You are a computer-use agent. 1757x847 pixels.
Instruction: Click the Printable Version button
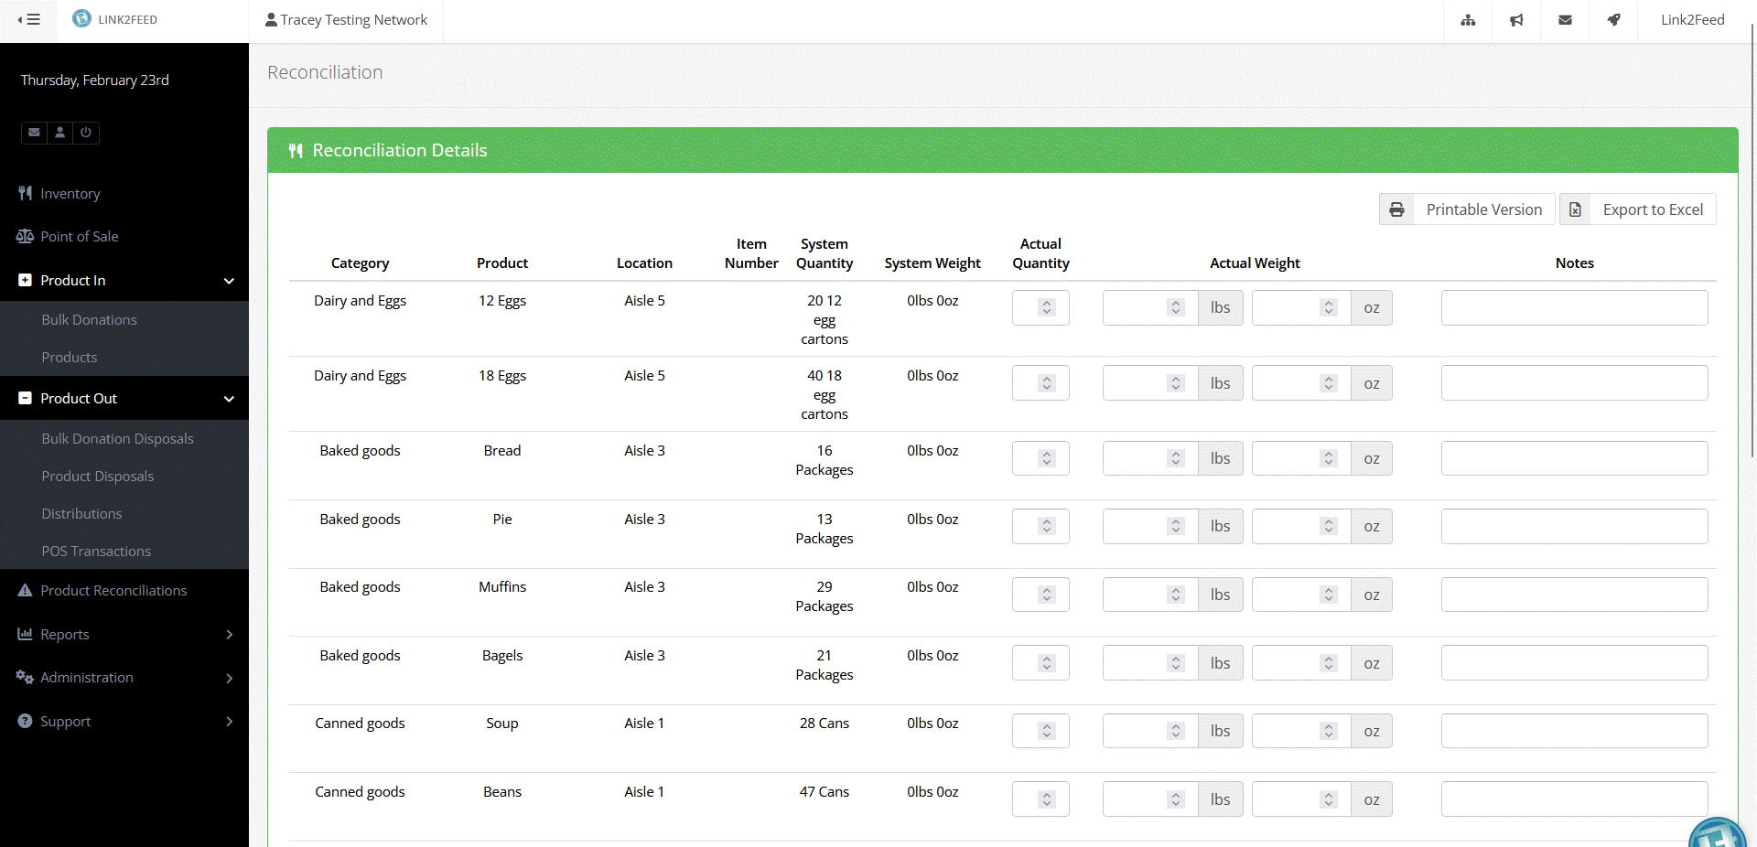1467,209
